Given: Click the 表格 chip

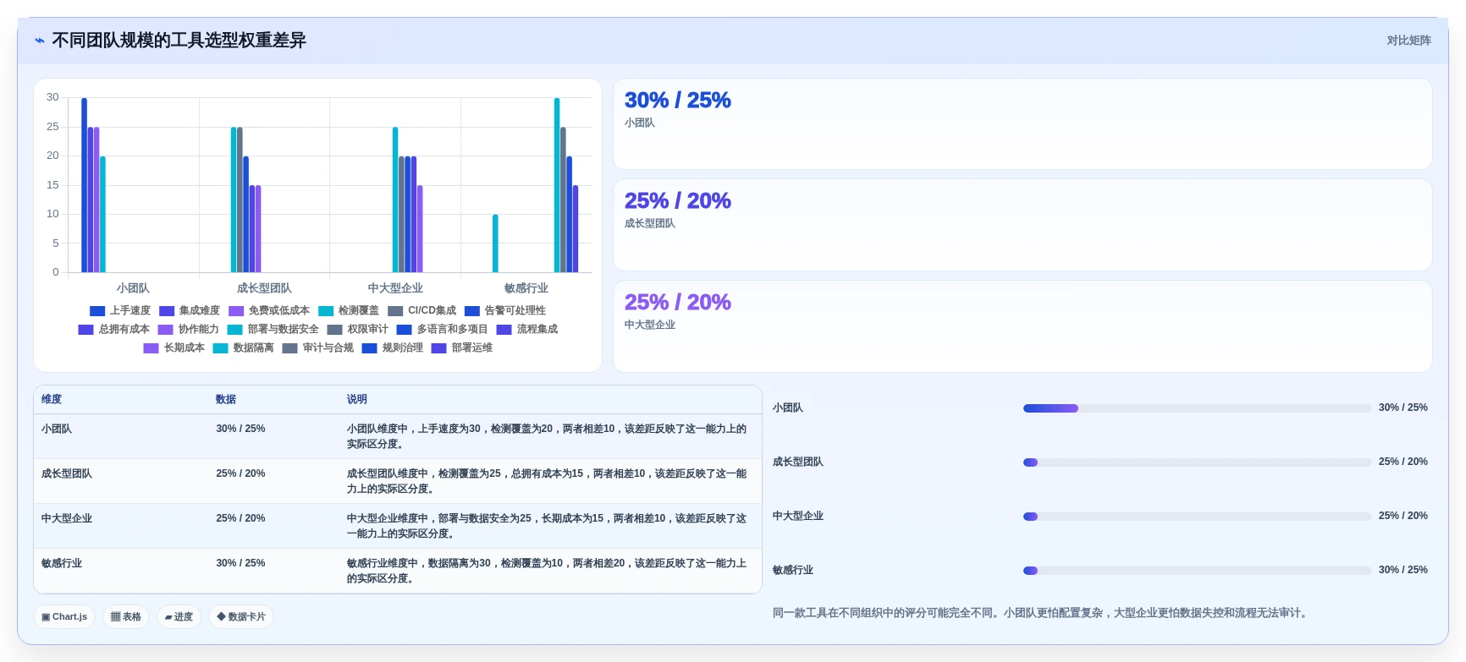Looking at the screenshot, I should (126, 617).
